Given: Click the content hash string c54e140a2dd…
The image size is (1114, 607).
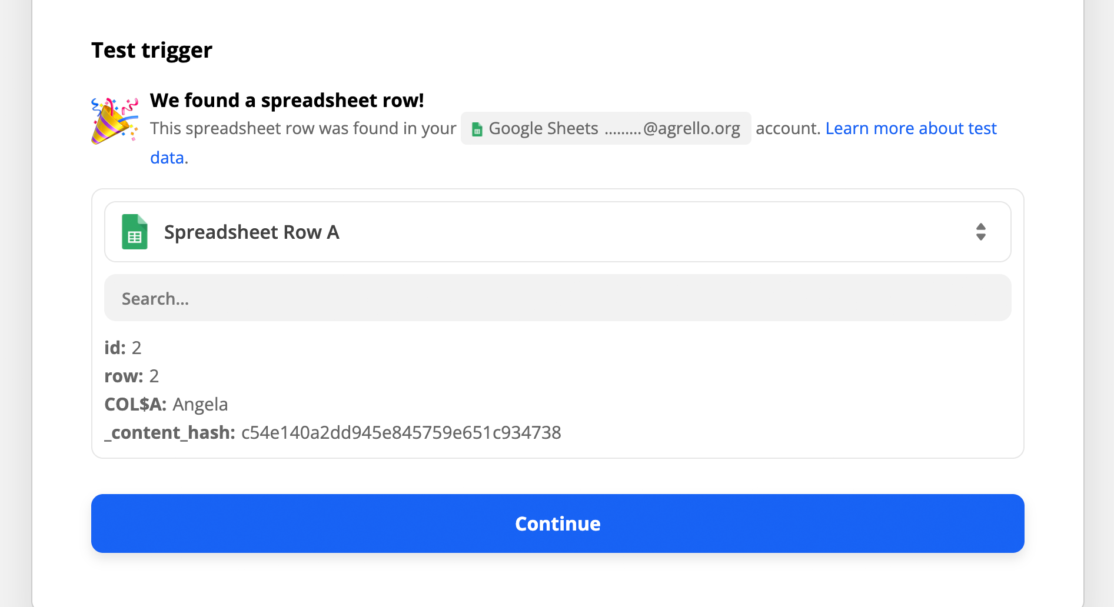Looking at the screenshot, I should click(401, 433).
